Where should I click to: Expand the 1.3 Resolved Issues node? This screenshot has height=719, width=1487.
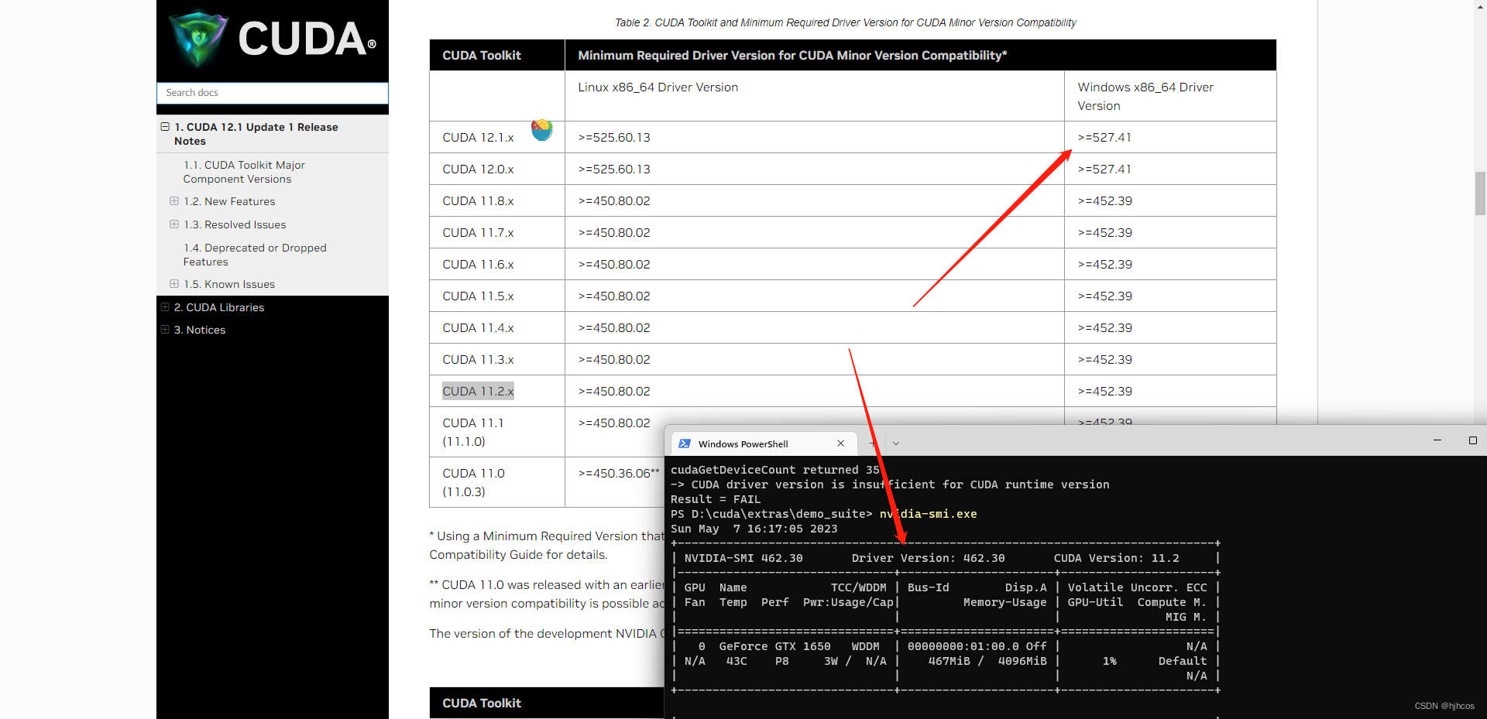[174, 224]
